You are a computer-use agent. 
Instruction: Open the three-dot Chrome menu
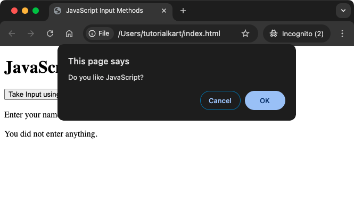coord(342,33)
